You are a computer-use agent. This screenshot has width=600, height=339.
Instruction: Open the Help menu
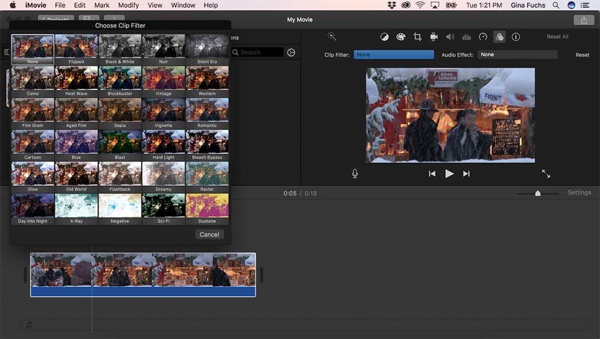[211, 5]
